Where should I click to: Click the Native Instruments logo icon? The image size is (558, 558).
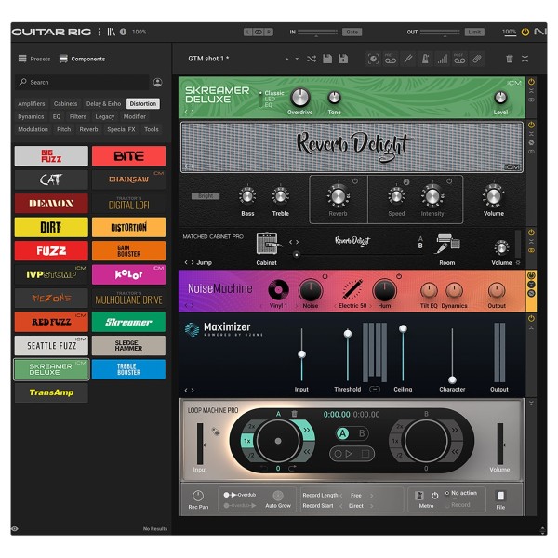(x=540, y=32)
